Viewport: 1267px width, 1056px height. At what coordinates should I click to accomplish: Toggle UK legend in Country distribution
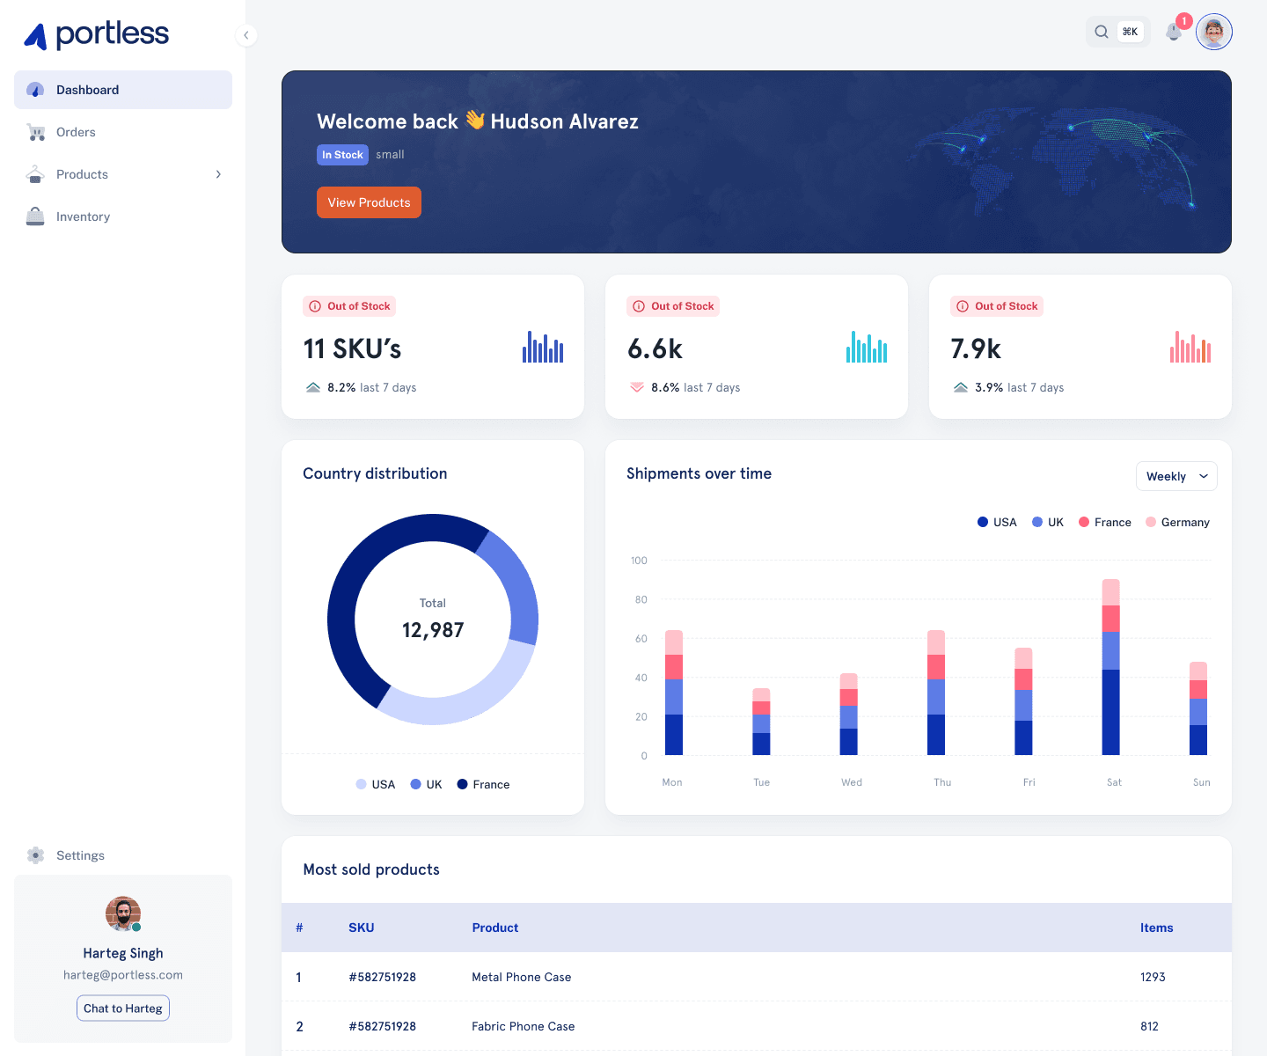point(426,784)
